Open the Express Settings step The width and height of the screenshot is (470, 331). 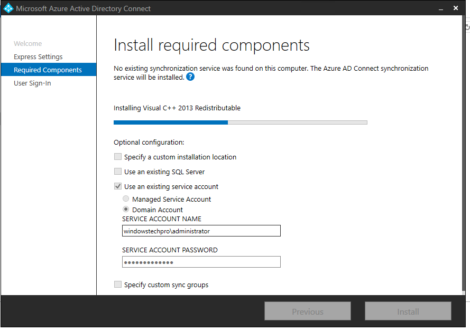pos(38,56)
